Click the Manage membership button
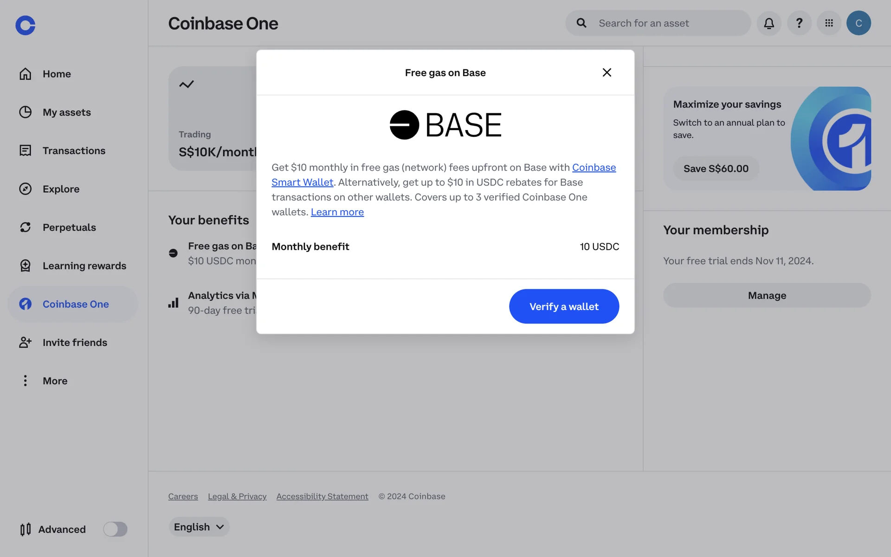The width and height of the screenshot is (891, 557). point(767,295)
